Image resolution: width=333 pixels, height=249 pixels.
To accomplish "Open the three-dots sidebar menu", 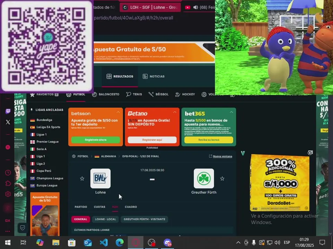I will [8, 231].
